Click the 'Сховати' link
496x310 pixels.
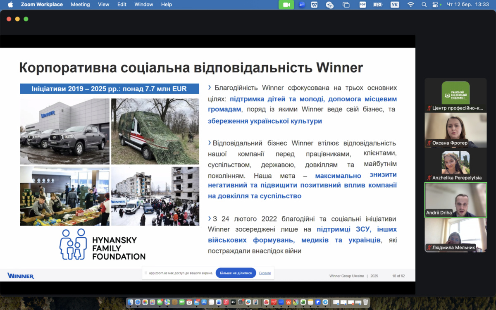(265, 273)
